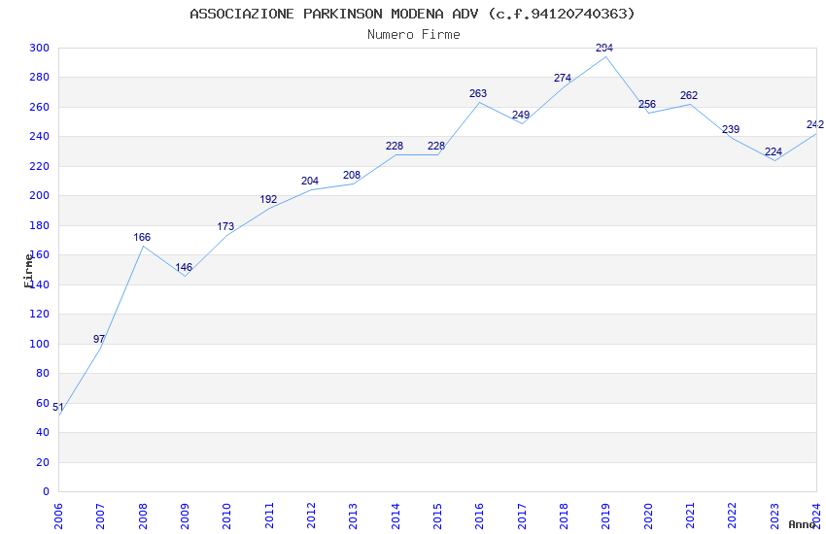
Task: Click the peak data label for 2019
Action: click(604, 48)
